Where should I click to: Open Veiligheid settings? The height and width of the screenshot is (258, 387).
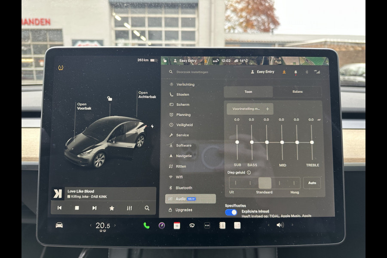click(x=172, y=125)
